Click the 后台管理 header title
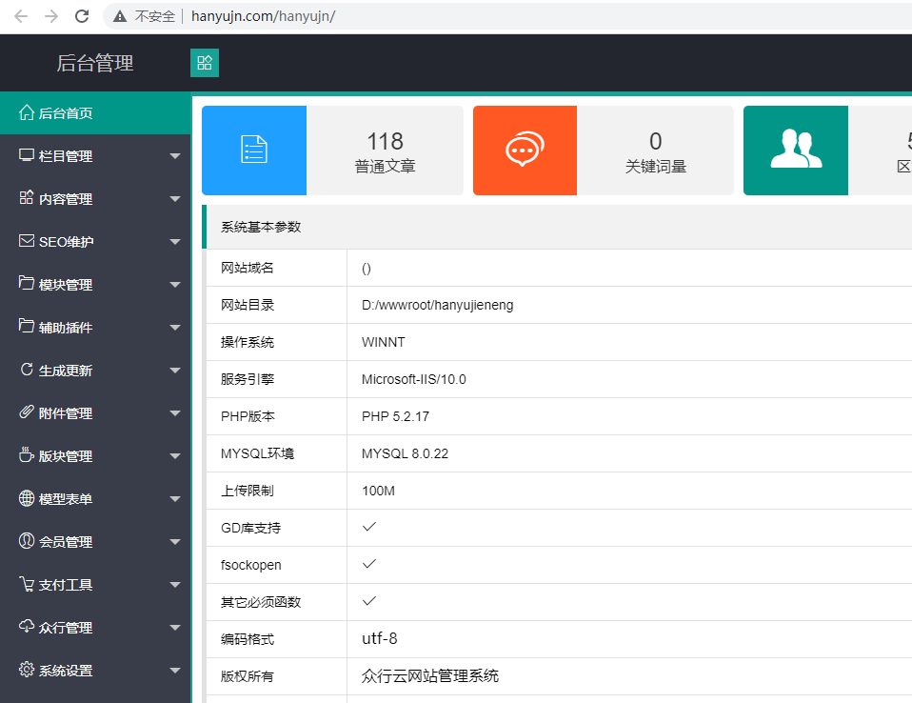The height and width of the screenshot is (703, 912). pyautogui.click(x=95, y=64)
